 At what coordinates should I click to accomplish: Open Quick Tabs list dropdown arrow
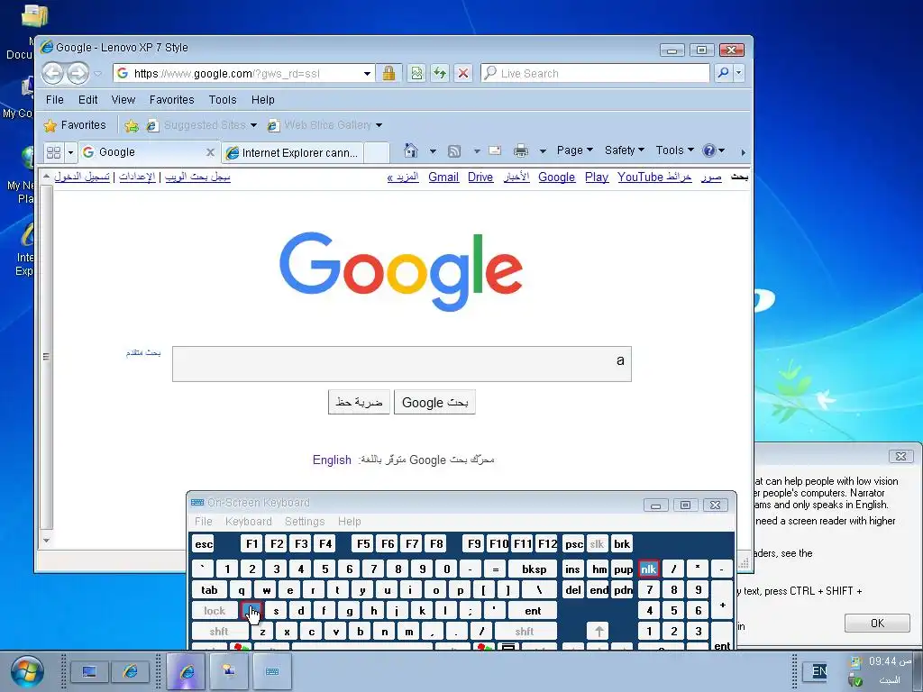click(x=70, y=152)
